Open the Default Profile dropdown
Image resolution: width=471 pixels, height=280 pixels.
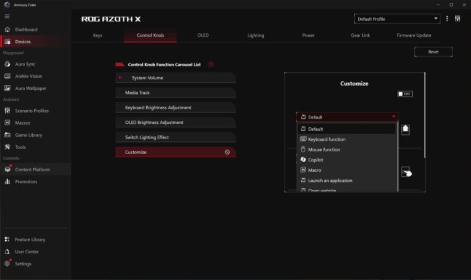coord(397,19)
